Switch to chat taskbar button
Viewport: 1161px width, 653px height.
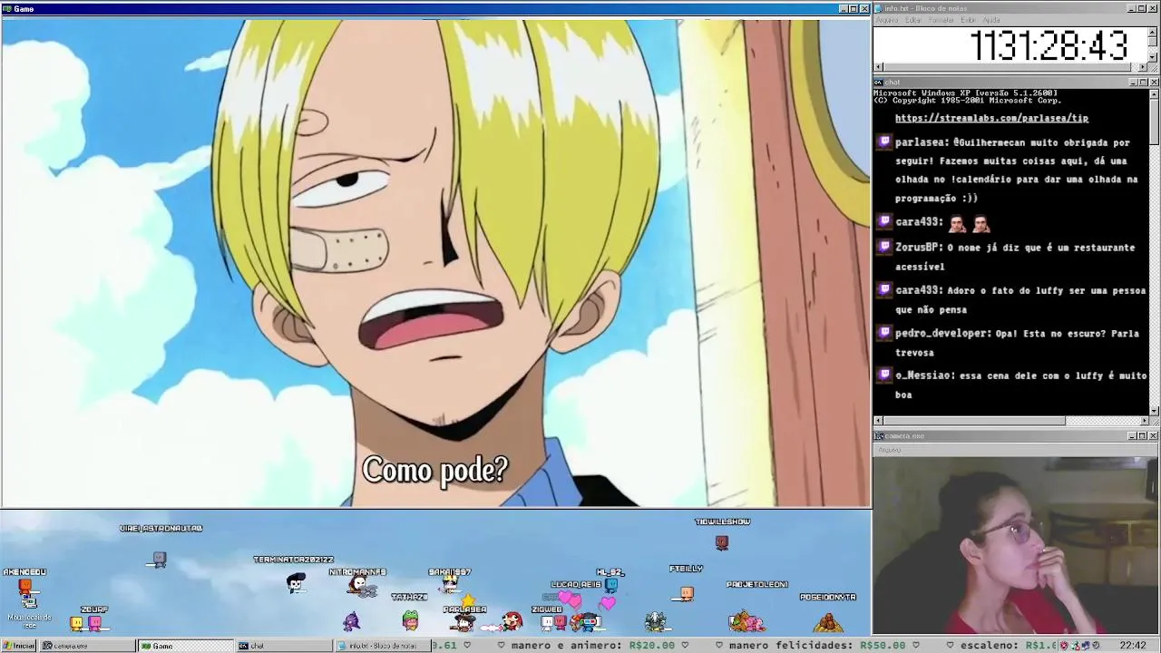coord(283,646)
